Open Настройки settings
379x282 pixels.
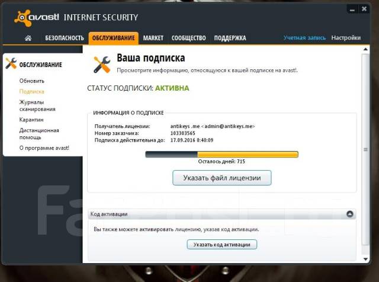coord(346,38)
